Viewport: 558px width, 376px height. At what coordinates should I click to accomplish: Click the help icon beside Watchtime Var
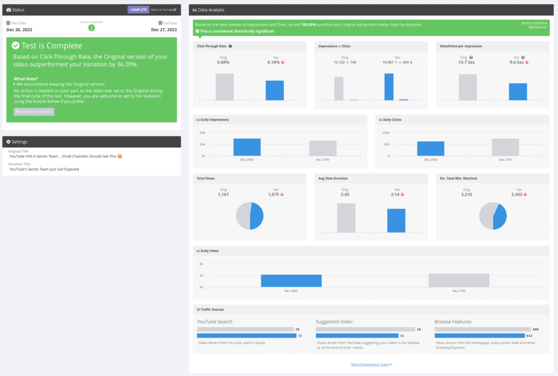click(523, 57)
